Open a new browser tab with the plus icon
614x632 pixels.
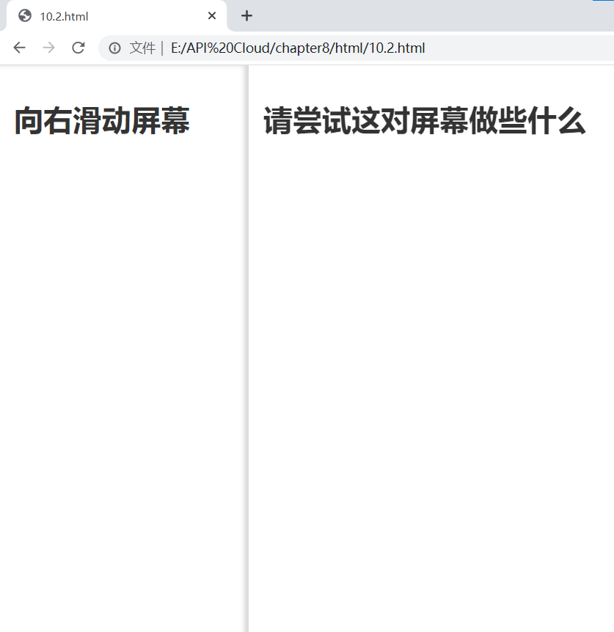(x=246, y=15)
